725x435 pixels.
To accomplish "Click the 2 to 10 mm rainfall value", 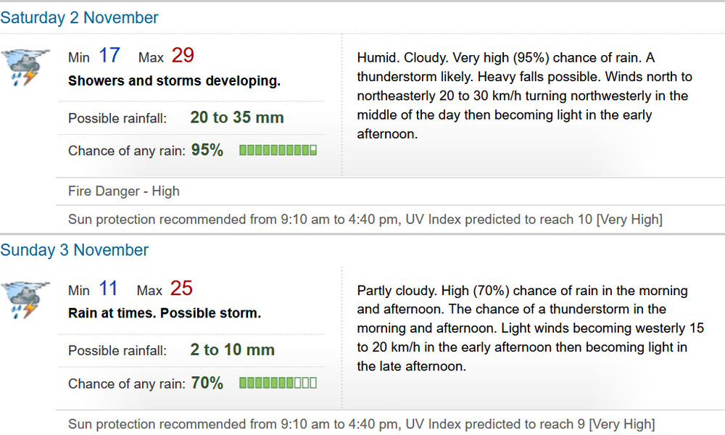I will (x=232, y=350).
